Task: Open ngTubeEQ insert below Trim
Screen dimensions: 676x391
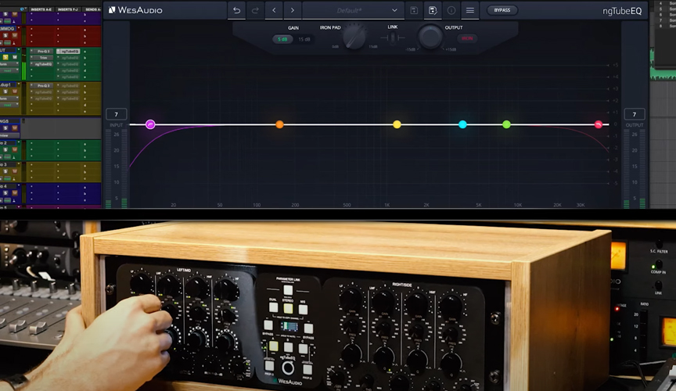Action: 41,64
